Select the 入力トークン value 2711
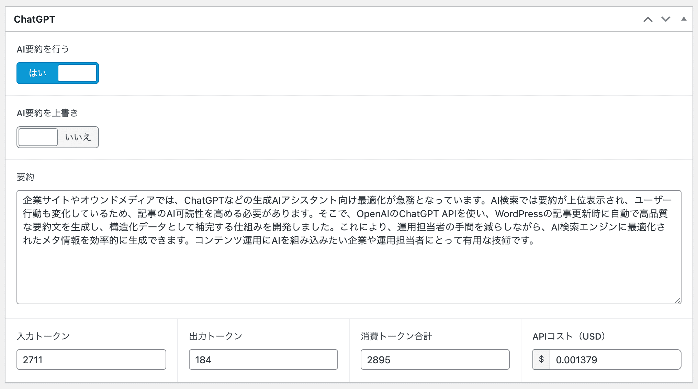The image size is (698, 389). 91,359
